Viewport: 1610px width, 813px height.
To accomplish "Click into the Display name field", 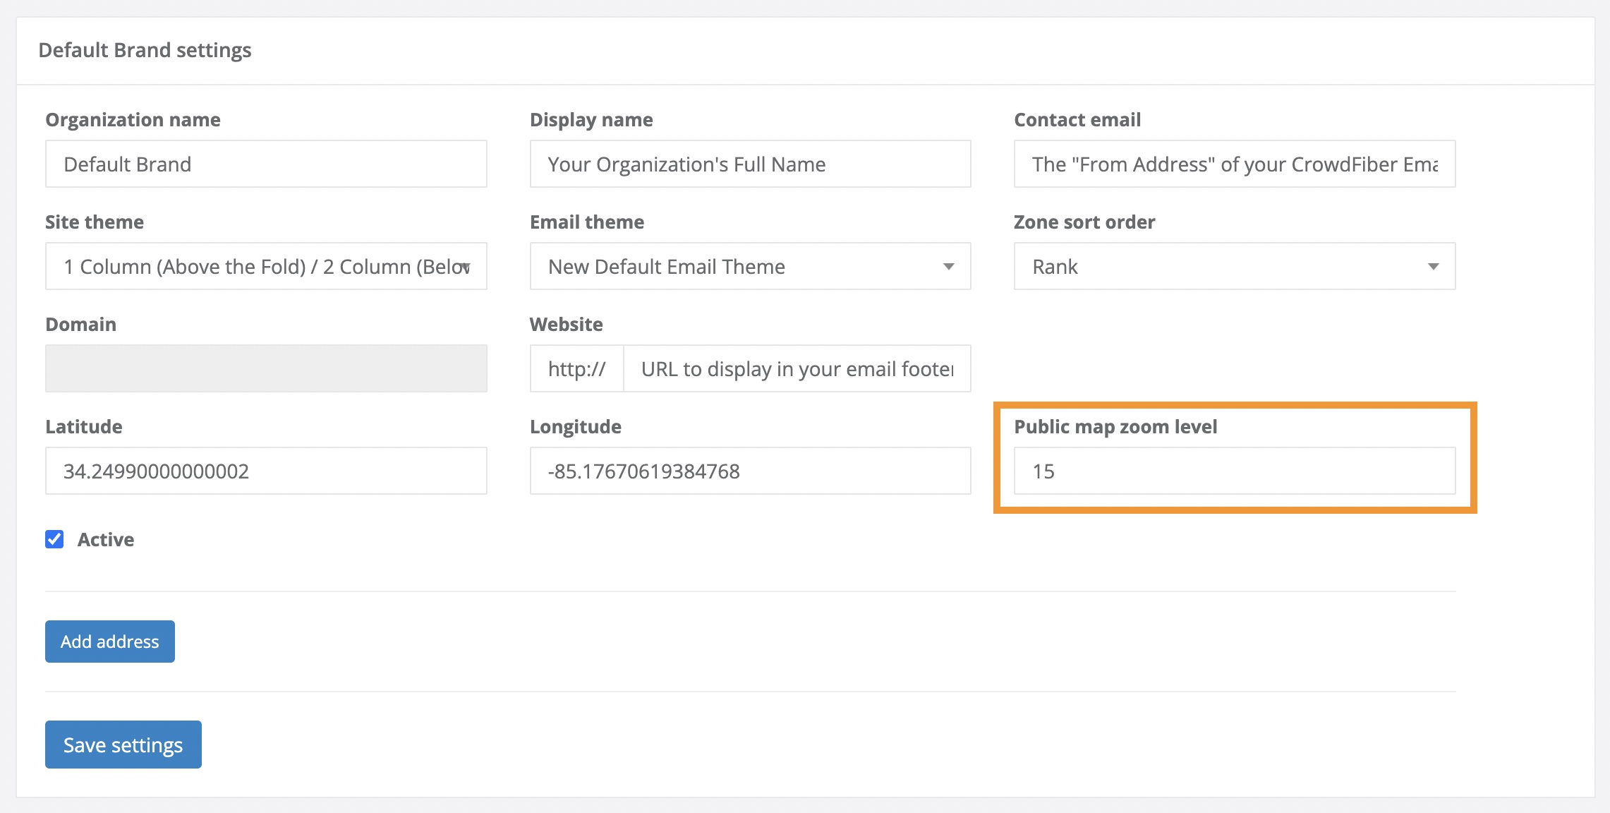I will pos(749,164).
